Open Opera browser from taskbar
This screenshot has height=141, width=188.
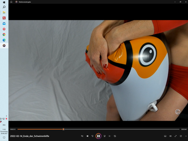[x=4, y=29]
